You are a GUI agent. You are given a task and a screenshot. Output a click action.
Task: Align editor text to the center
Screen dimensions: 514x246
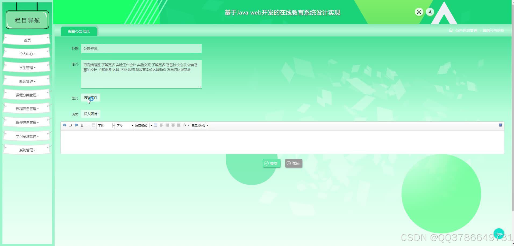(173, 125)
